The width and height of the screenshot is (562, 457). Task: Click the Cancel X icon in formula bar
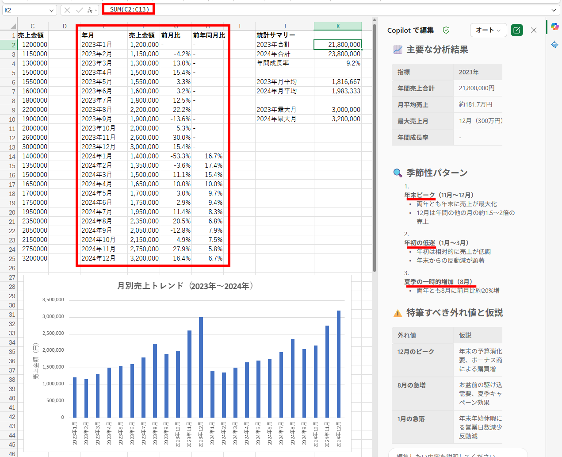[x=67, y=10]
